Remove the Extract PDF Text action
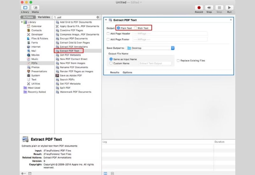The width and height of the screenshot is (255, 175). (x=231, y=20)
